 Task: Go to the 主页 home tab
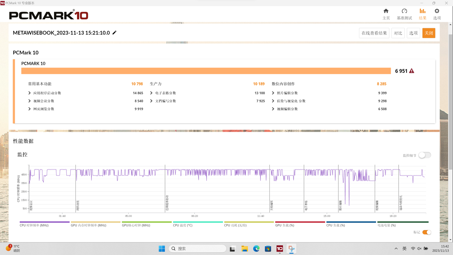pos(386,14)
